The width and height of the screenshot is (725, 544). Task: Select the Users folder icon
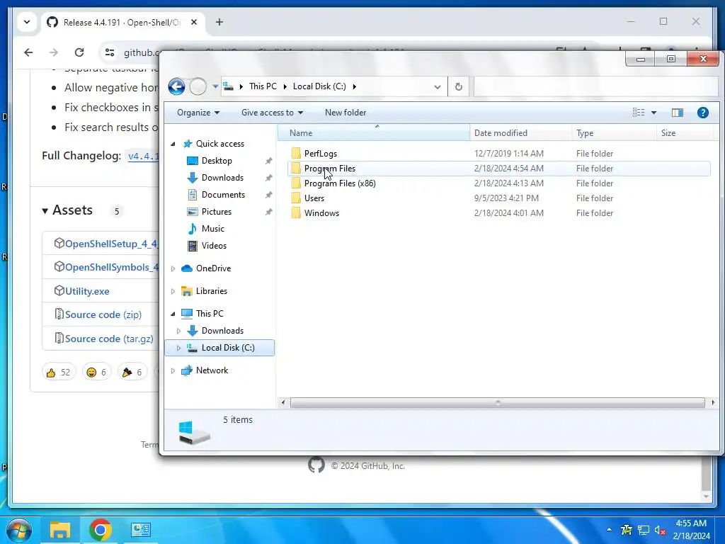click(x=296, y=198)
